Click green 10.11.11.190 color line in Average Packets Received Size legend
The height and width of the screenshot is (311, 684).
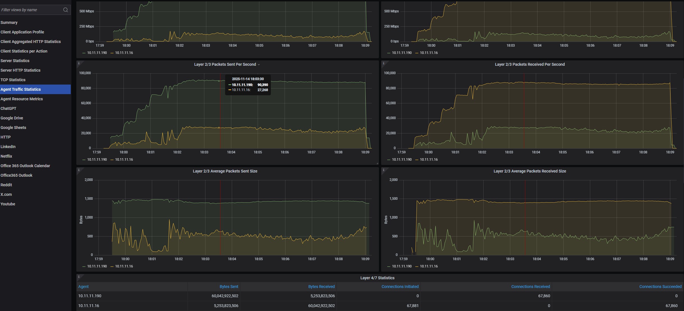coord(388,266)
